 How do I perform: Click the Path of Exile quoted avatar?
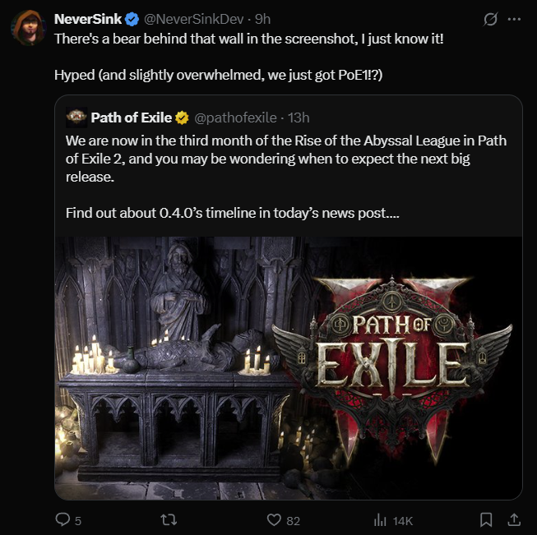pyautogui.click(x=76, y=118)
